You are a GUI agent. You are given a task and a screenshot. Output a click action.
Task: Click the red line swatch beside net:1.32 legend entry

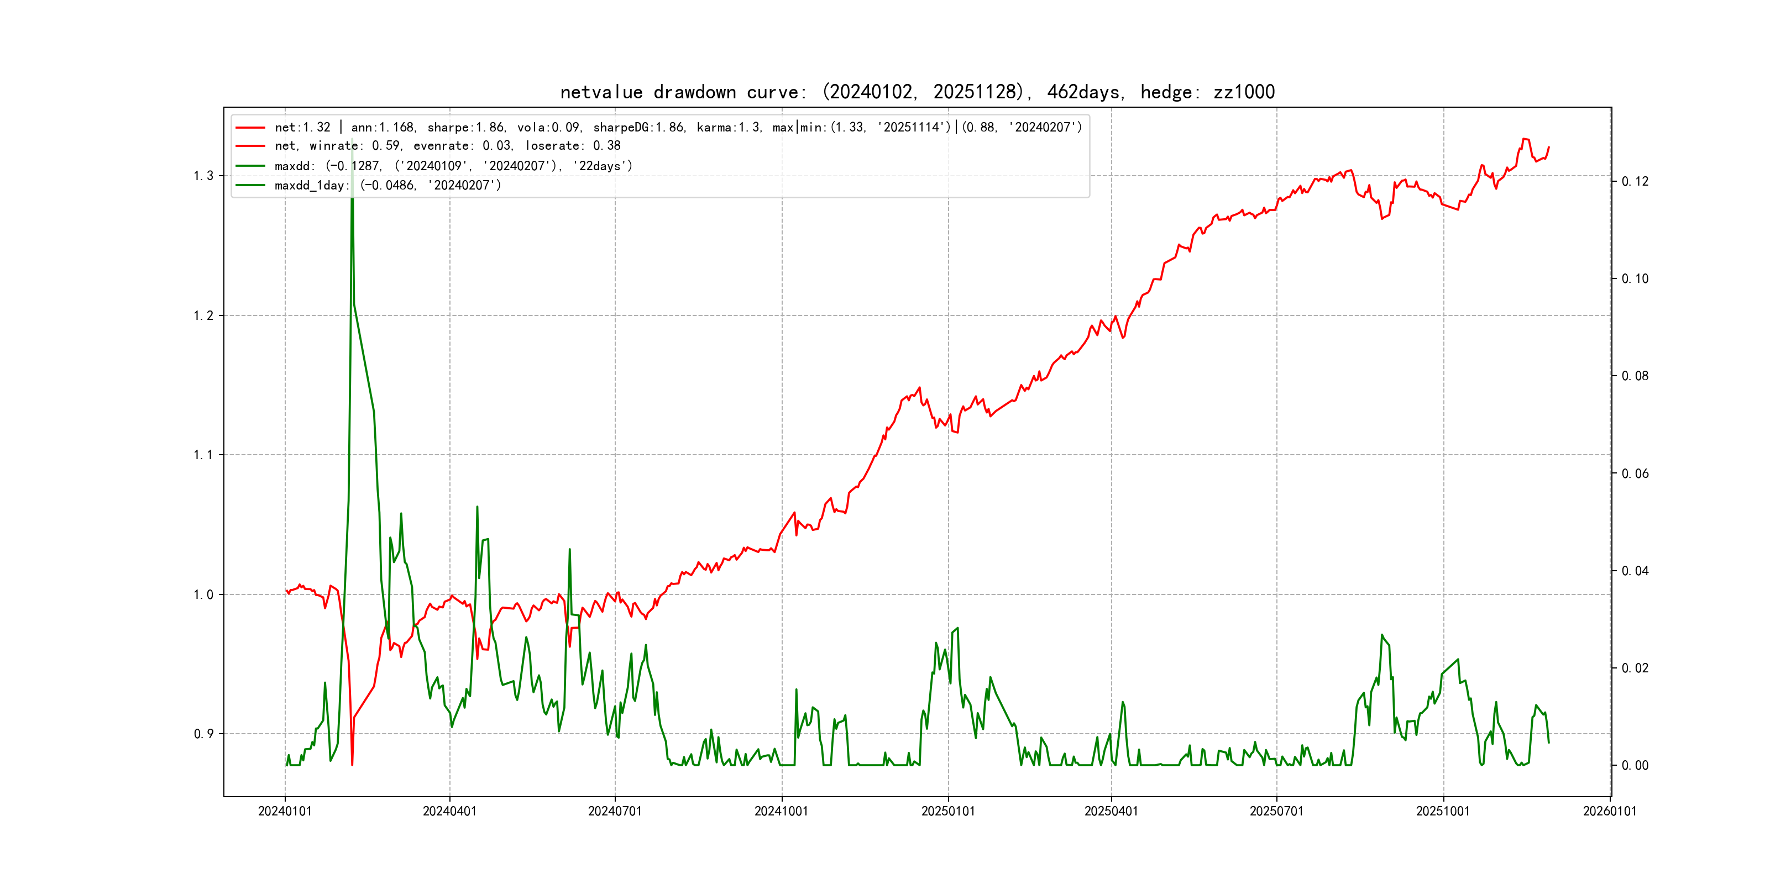click(x=250, y=128)
